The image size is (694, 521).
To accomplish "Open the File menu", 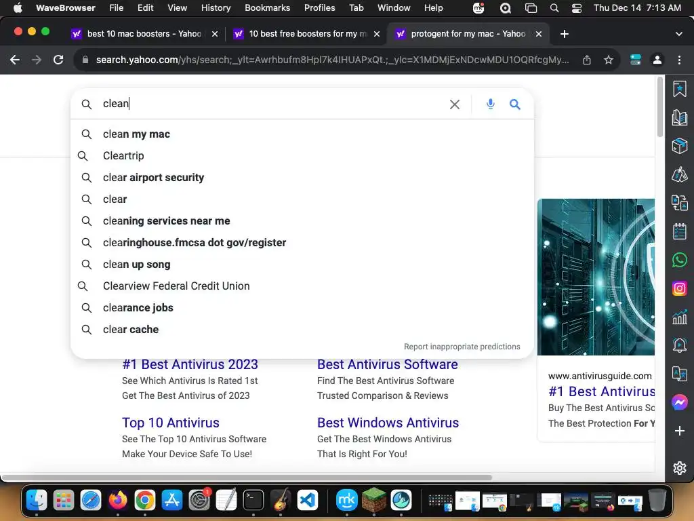I will pyautogui.click(x=116, y=7).
